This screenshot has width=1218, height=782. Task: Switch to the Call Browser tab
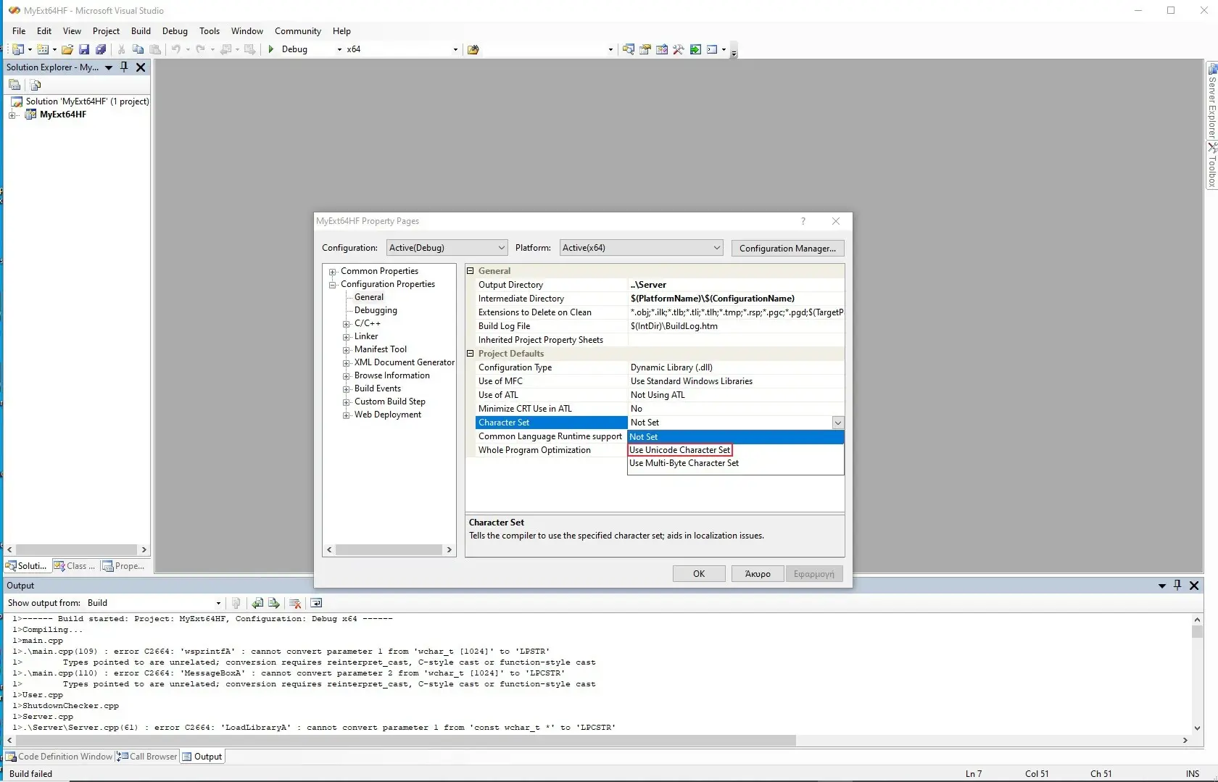tap(147, 757)
